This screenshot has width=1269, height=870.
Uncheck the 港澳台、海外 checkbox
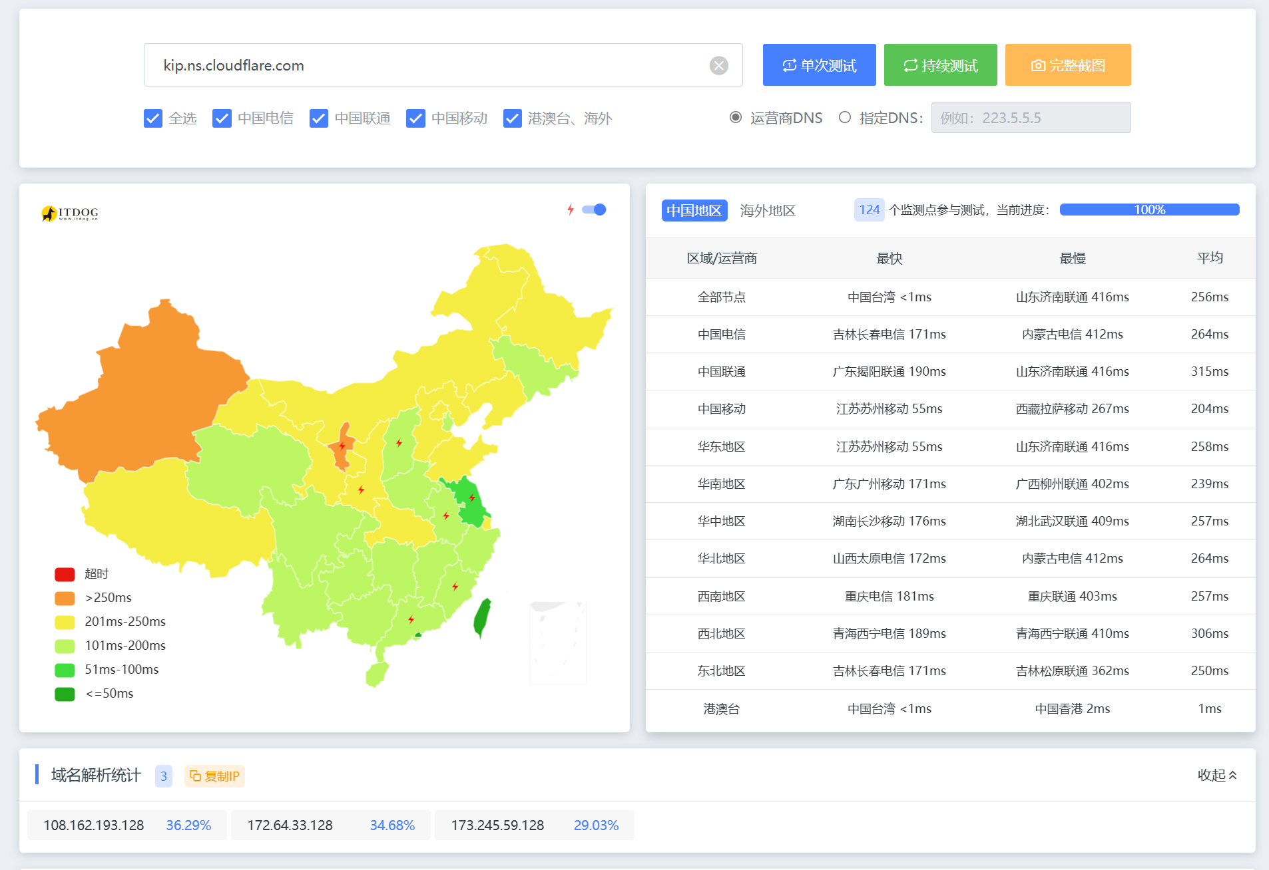coord(513,118)
